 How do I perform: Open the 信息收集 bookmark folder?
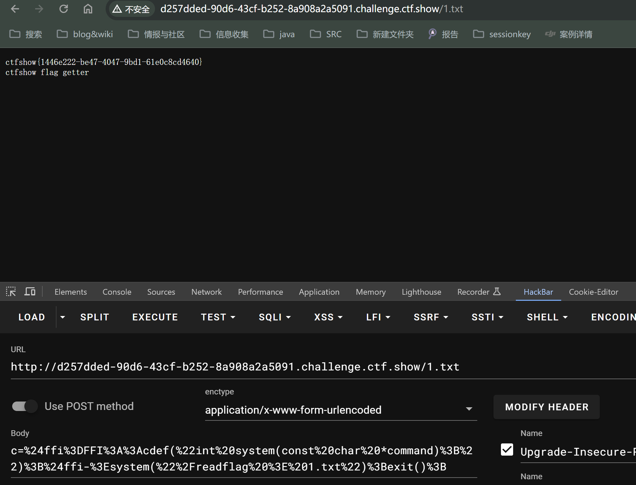click(224, 34)
